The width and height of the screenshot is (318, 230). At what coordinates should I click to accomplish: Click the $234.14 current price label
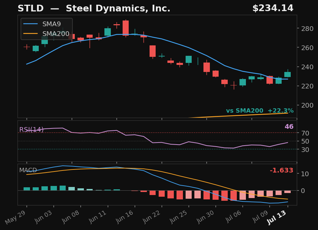click(273, 8)
